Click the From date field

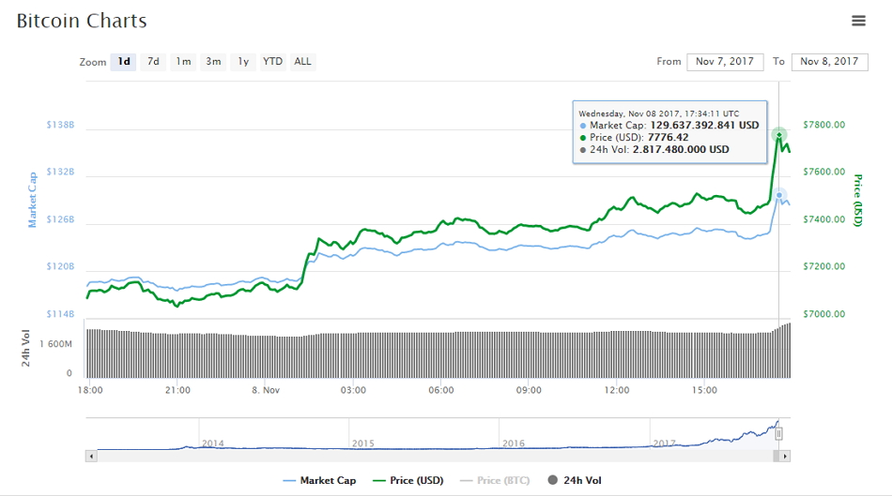tap(725, 61)
